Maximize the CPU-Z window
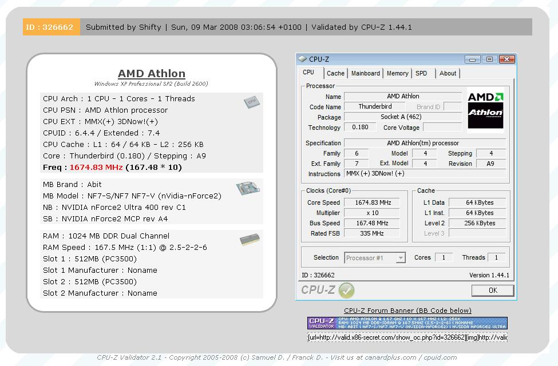The image size is (558, 366). point(489,59)
